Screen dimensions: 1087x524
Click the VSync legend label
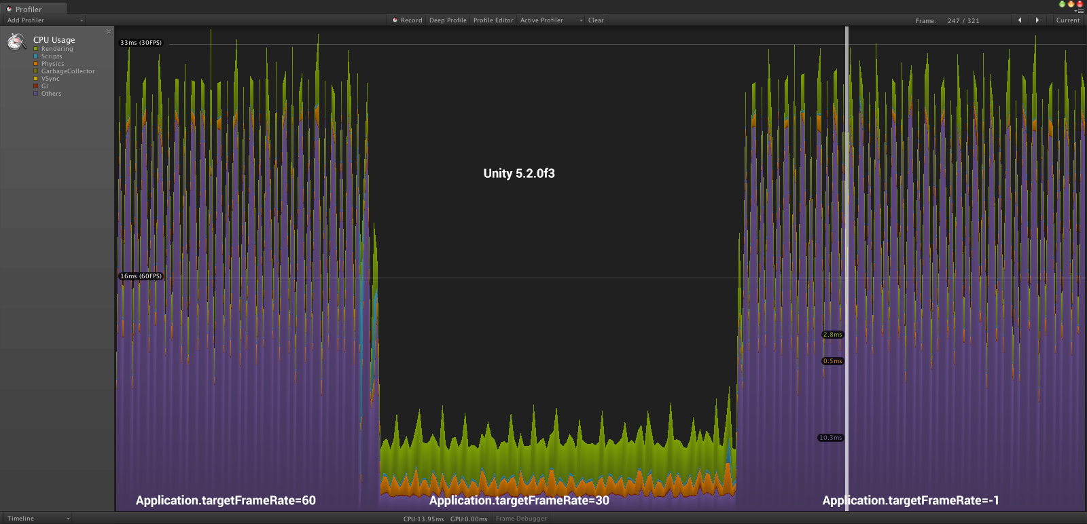[x=50, y=79]
